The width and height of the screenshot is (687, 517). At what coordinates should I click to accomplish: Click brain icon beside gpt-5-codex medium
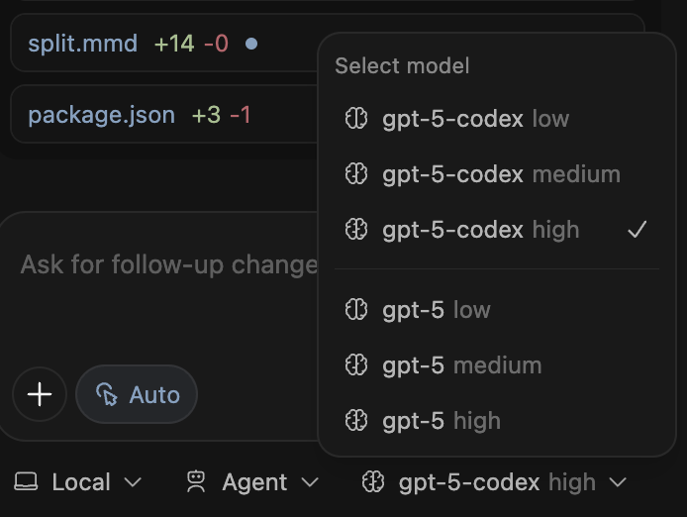click(355, 174)
